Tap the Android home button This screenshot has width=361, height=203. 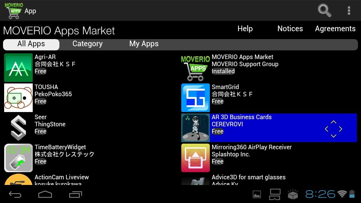click(x=45, y=195)
